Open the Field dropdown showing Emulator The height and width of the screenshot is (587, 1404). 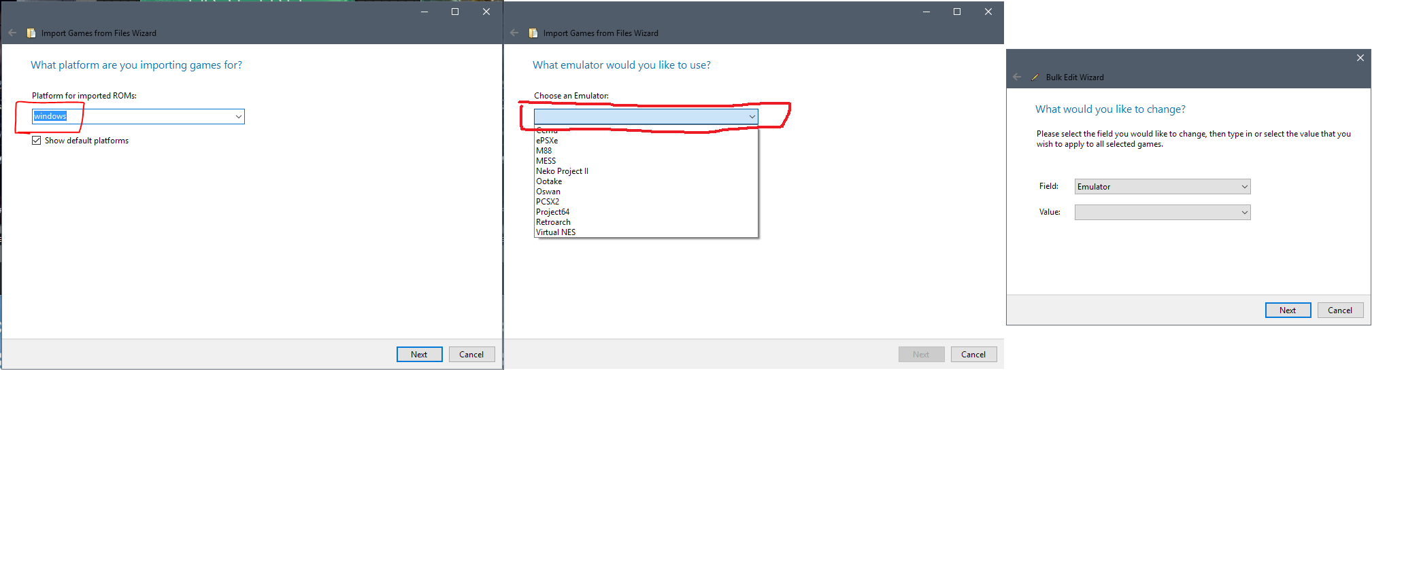tap(1163, 186)
